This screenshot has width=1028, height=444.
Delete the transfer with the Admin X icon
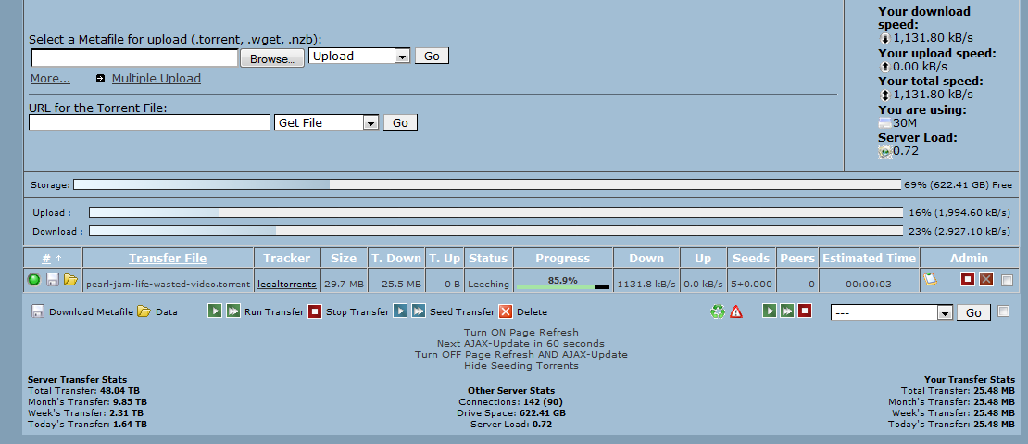(x=985, y=280)
